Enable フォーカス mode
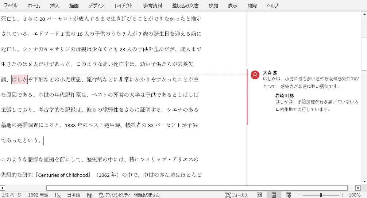 tap(236, 195)
